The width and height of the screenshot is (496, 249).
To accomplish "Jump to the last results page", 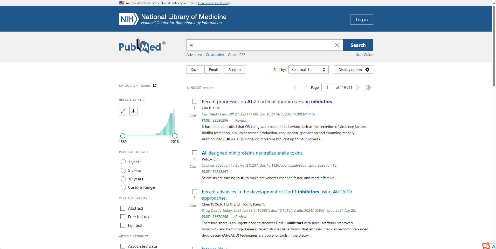I will (368, 87).
